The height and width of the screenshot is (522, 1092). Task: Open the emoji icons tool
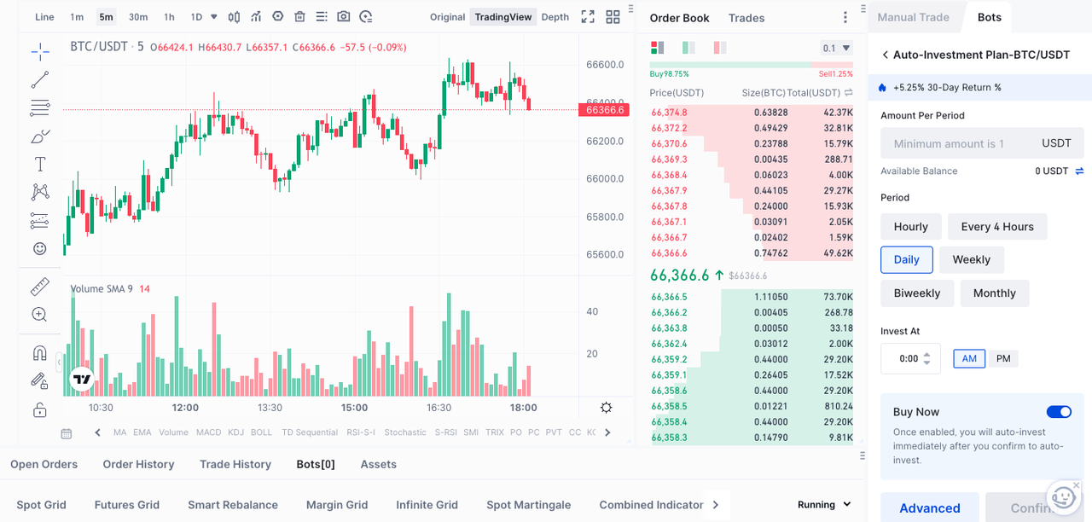tap(40, 248)
